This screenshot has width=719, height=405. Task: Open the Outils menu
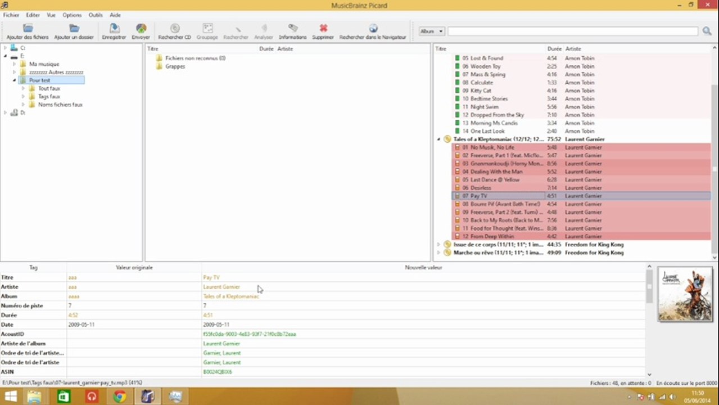[x=96, y=15]
